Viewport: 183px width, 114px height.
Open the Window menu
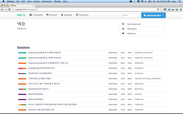pos(57,1)
